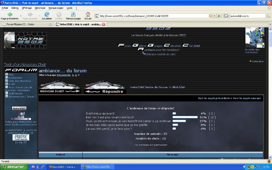
Task: Open Notre350Z Index du Forum link
Action: tap(149, 87)
